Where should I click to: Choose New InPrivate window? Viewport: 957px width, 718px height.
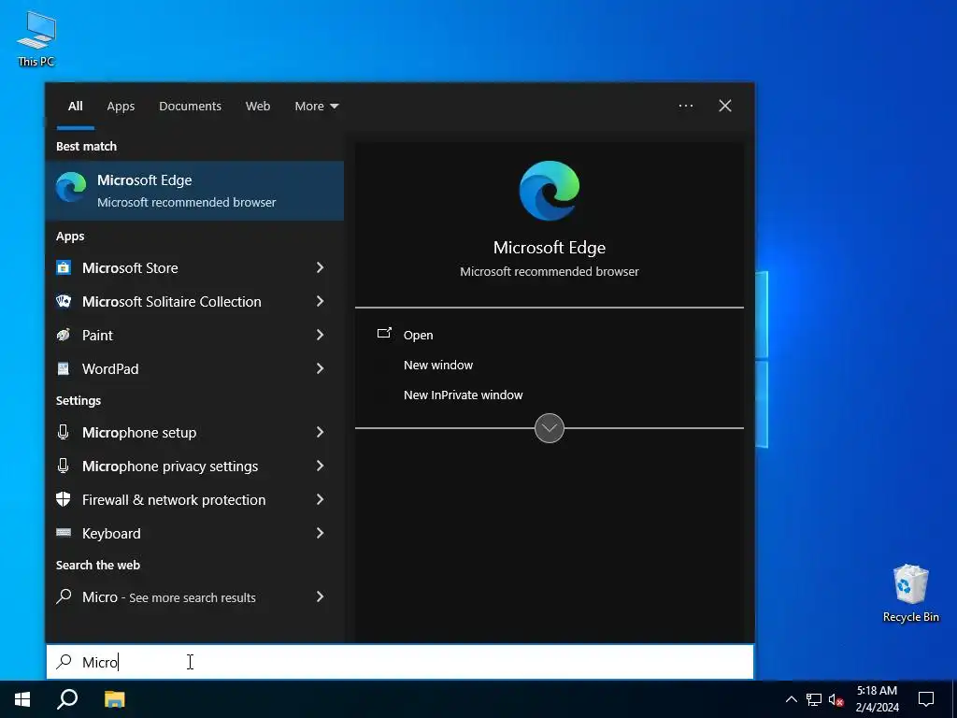464,395
